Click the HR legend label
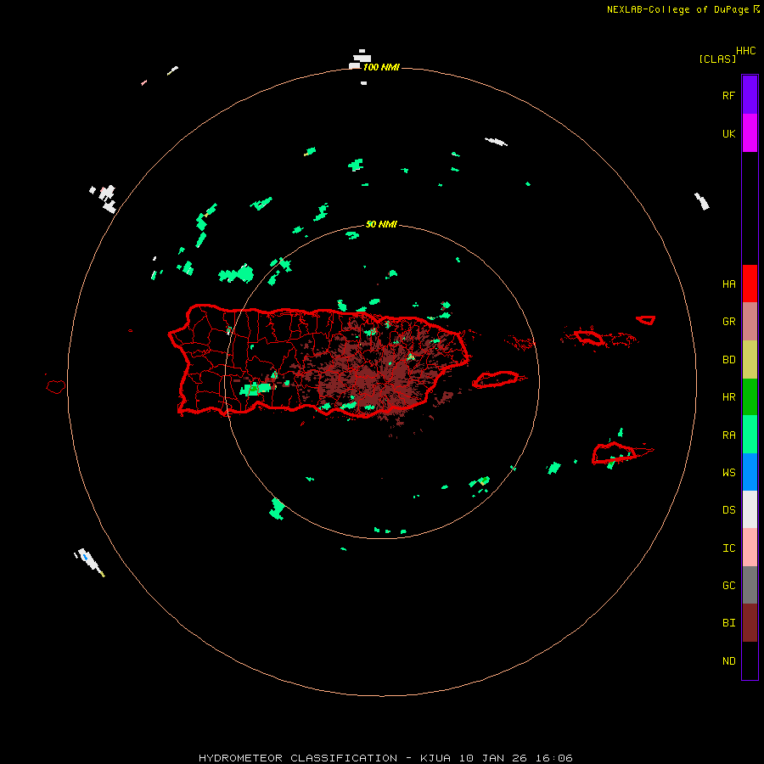764x764 pixels. tap(728, 397)
